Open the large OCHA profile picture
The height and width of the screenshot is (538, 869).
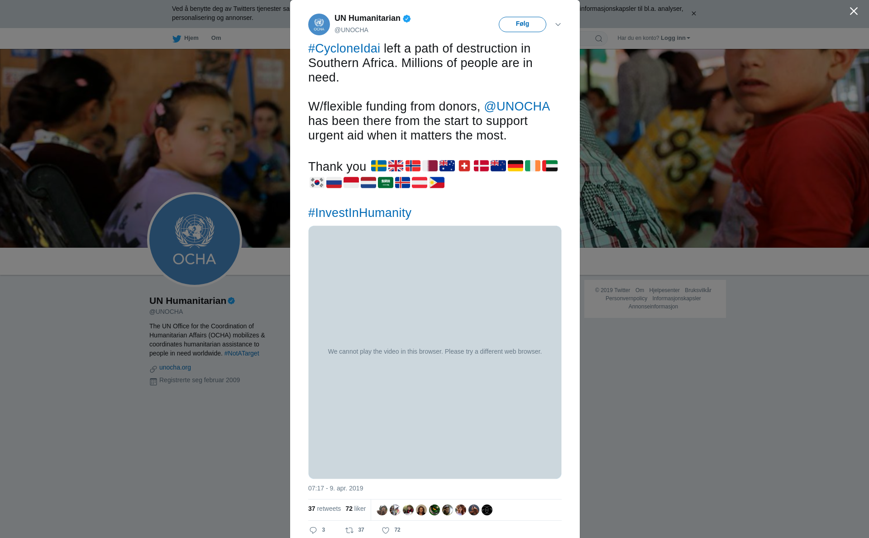[195, 240]
